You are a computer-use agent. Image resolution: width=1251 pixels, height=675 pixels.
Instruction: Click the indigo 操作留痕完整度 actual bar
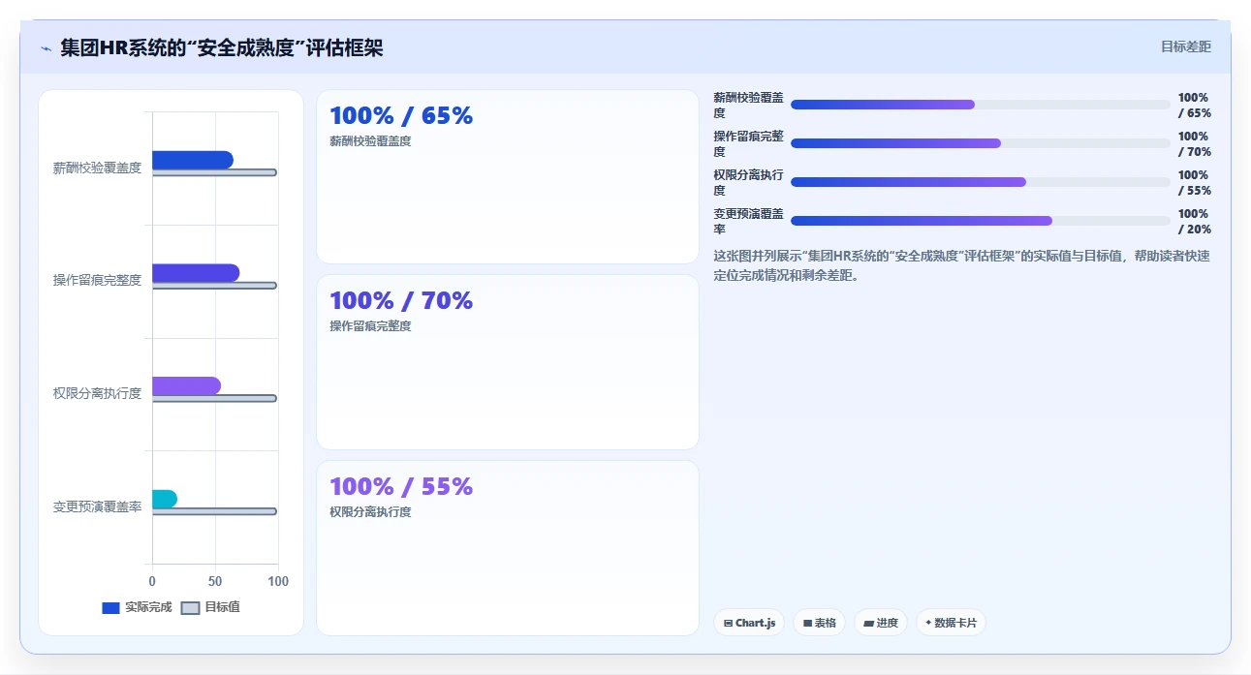tap(196, 273)
